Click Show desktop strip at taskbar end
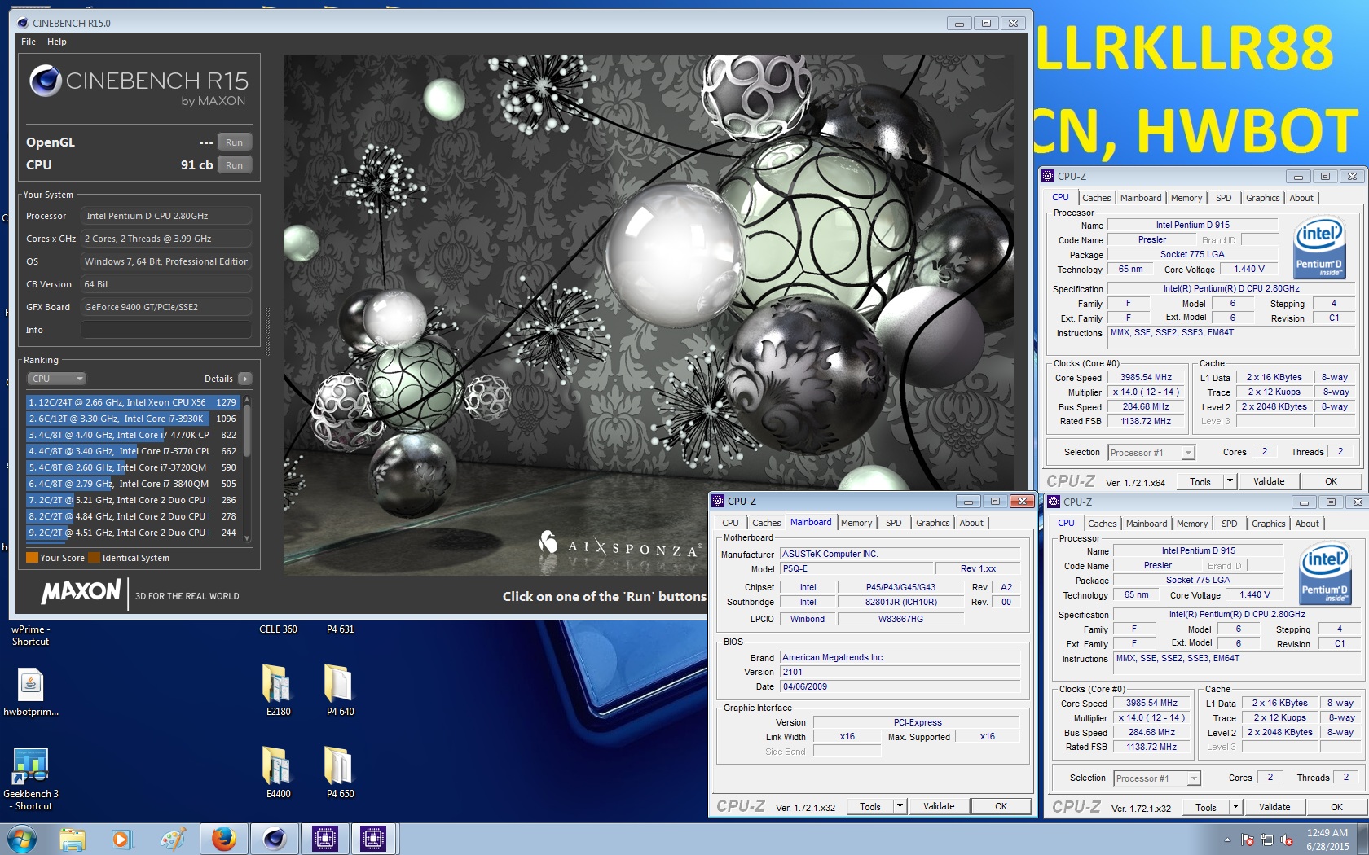The image size is (1369, 855). click(x=1363, y=839)
